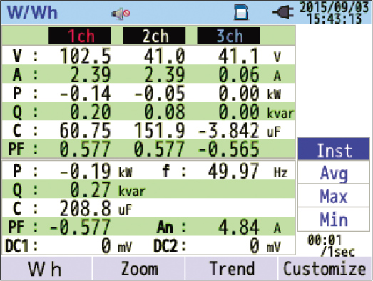Click the SD card status icon

point(242,12)
